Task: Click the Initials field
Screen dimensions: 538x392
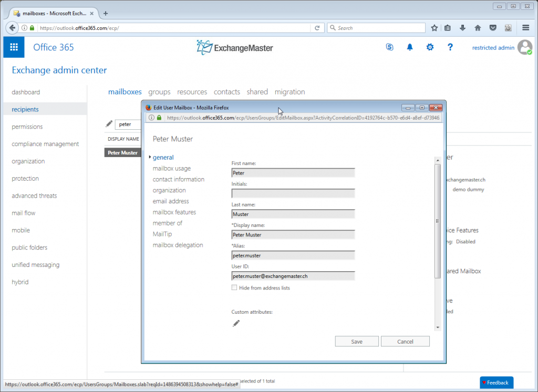Action: [293, 193]
